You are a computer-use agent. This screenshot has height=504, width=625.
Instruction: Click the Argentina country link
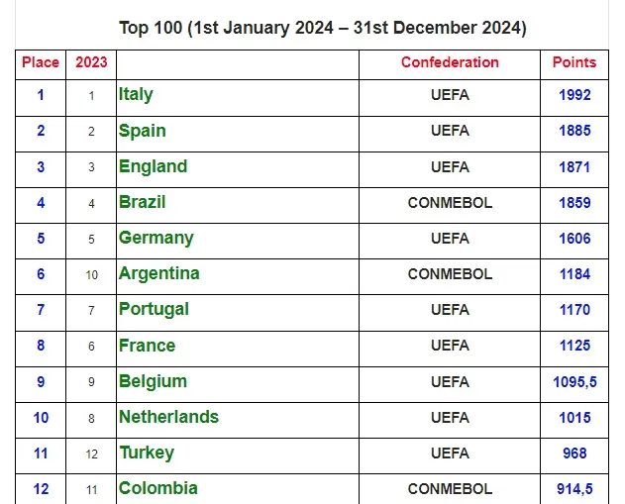159,273
